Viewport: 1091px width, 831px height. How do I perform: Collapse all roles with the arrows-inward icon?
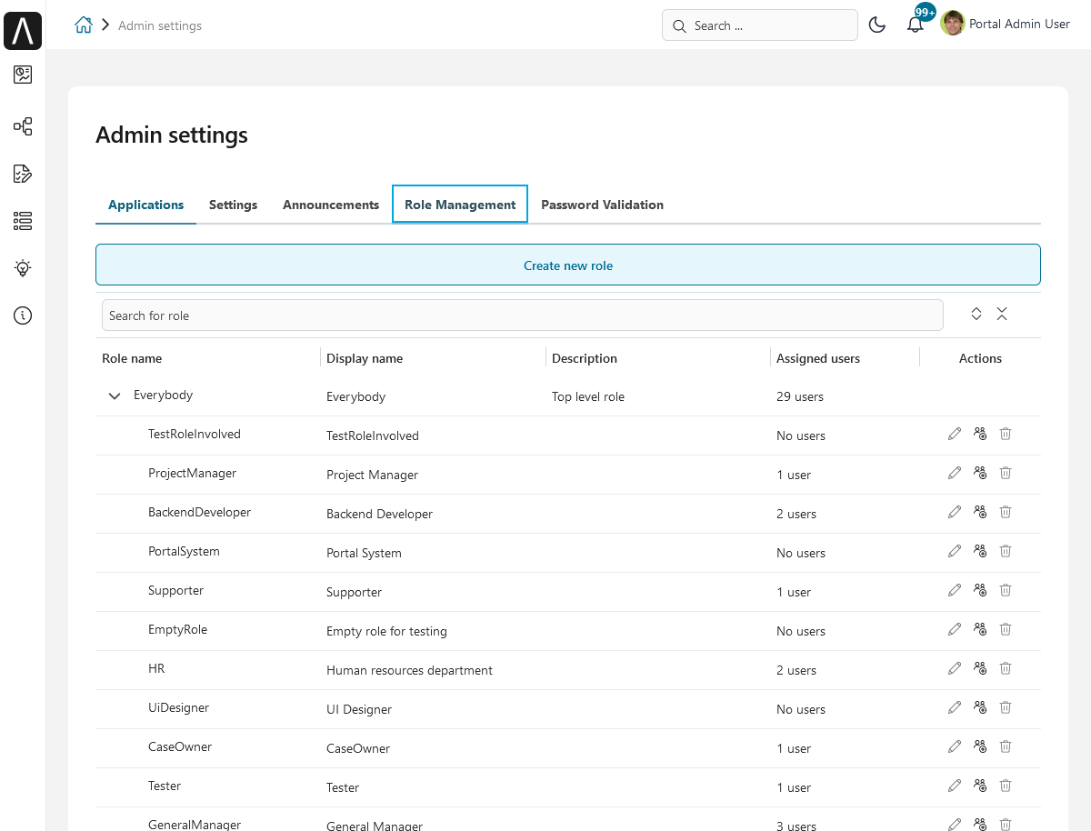click(1002, 314)
